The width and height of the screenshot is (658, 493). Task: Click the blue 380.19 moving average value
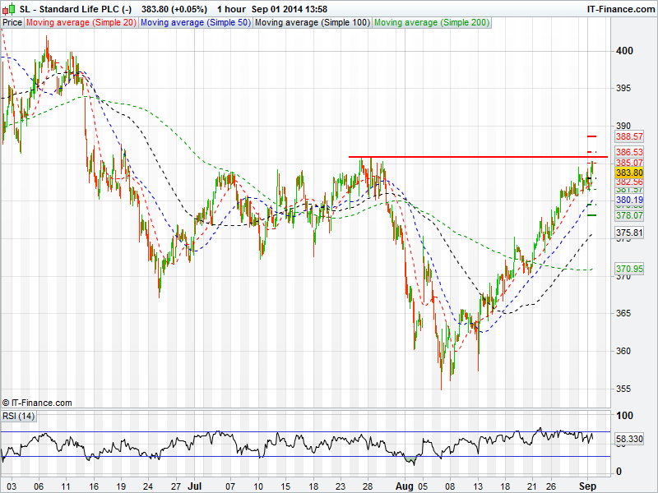pyautogui.click(x=628, y=200)
